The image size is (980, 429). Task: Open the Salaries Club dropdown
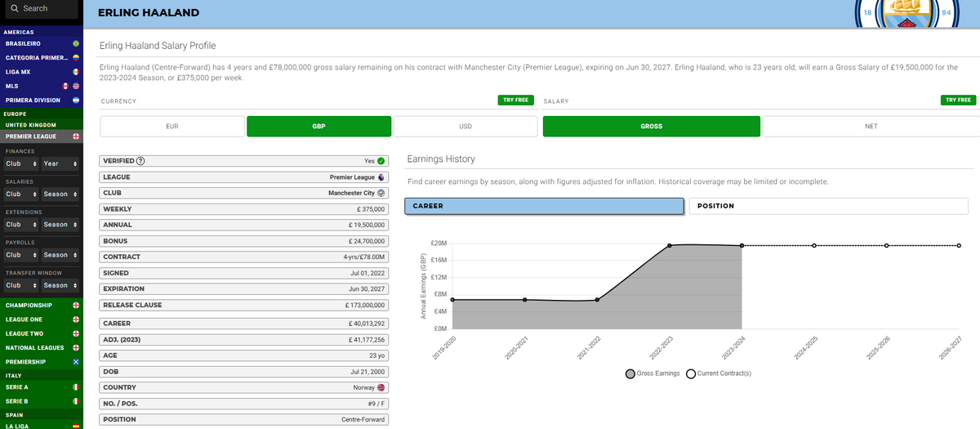tap(20, 194)
